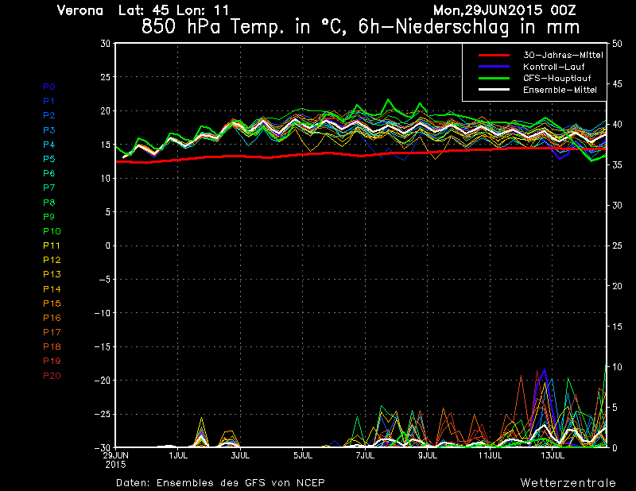Image resolution: width=636 pixels, height=491 pixels.
Task: Click the P1 ensemble member label
Action: tap(49, 101)
